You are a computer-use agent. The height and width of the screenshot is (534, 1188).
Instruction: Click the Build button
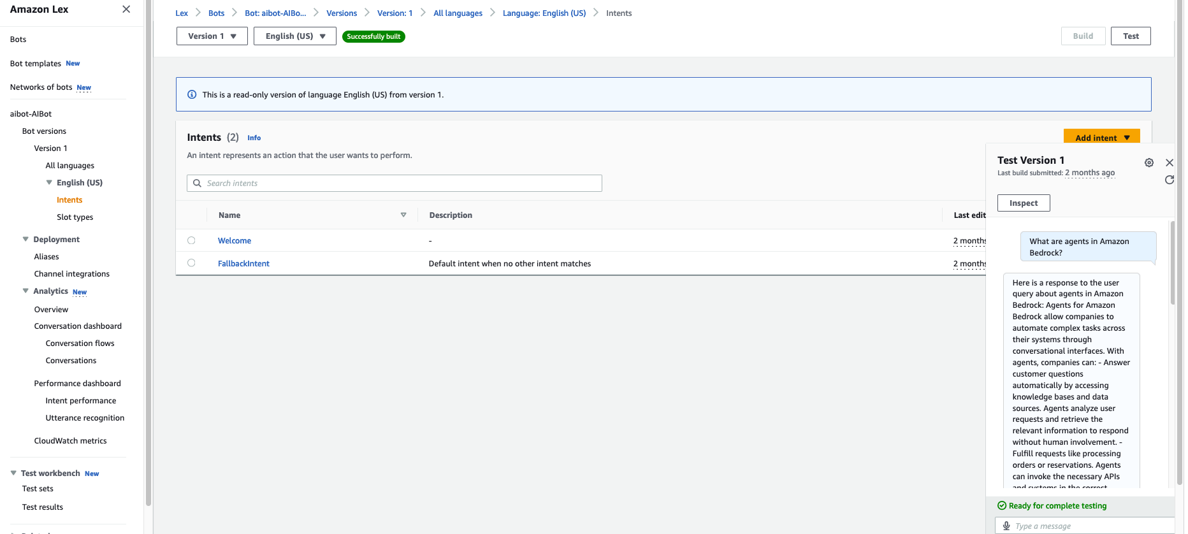tap(1083, 36)
